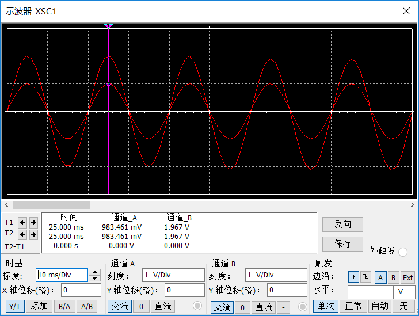Viewport: 419px width, 316px height.
Task: Decrease timebase scale with stepper down arrow
Action: 96,279
